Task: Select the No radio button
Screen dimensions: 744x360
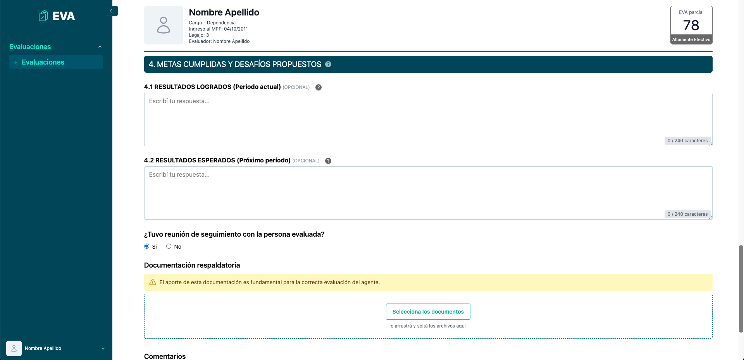Action: pyautogui.click(x=169, y=246)
